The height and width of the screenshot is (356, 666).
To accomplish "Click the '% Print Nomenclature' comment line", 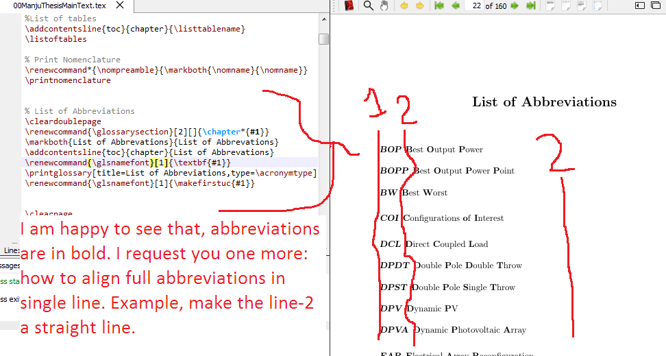I will coord(72,60).
